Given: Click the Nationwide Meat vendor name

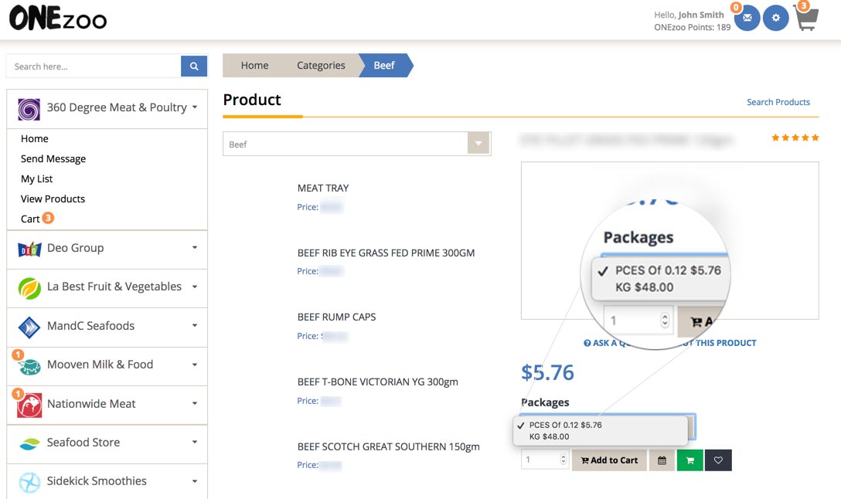Looking at the screenshot, I should pos(91,403).
